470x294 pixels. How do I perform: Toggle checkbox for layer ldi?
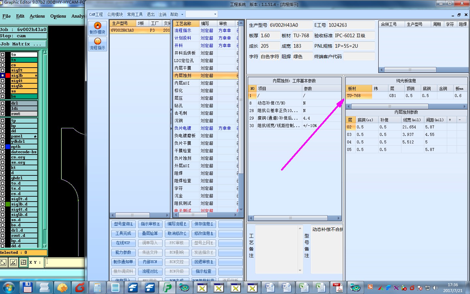coord(3,108)
